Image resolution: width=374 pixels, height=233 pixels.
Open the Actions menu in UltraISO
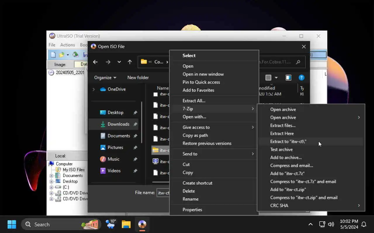[67, 45]
